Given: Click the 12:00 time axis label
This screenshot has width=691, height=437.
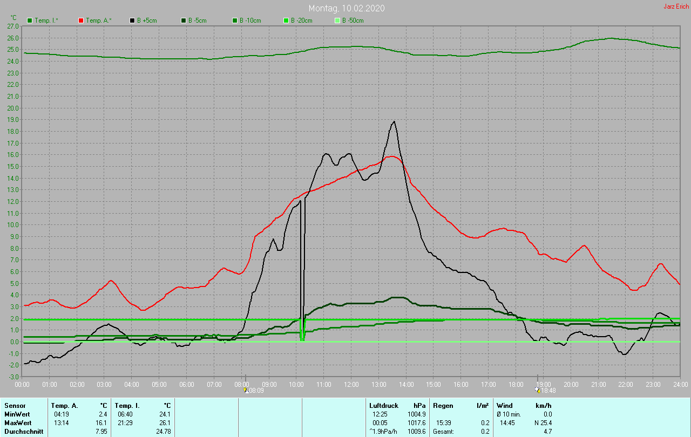Looking at the screenshot, I should (x=351, y=384).
